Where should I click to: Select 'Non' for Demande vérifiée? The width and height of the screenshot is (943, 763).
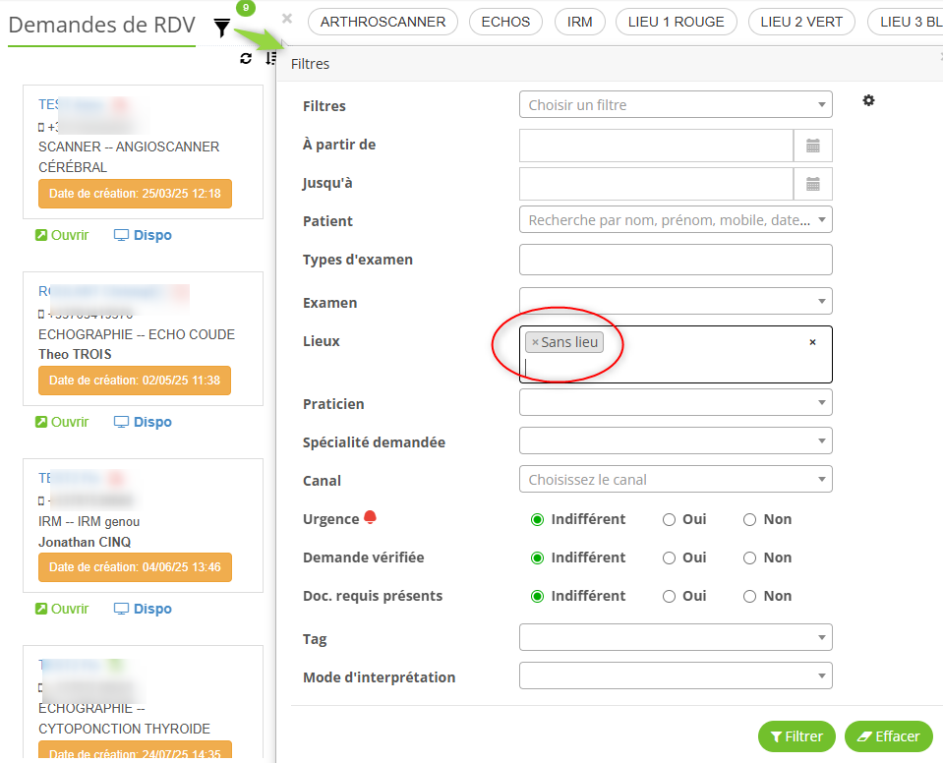pos(750,558)
